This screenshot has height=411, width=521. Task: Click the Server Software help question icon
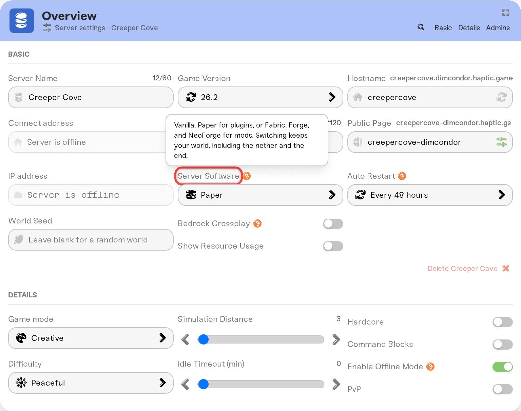(x=247, y=176)
